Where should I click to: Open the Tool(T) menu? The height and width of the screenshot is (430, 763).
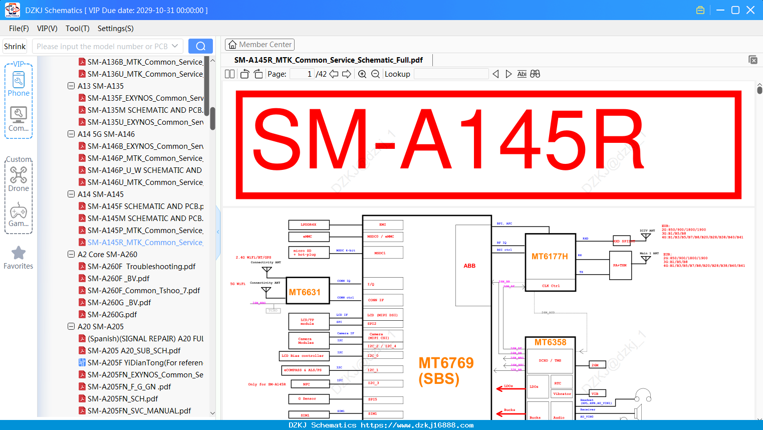(78, 29)
